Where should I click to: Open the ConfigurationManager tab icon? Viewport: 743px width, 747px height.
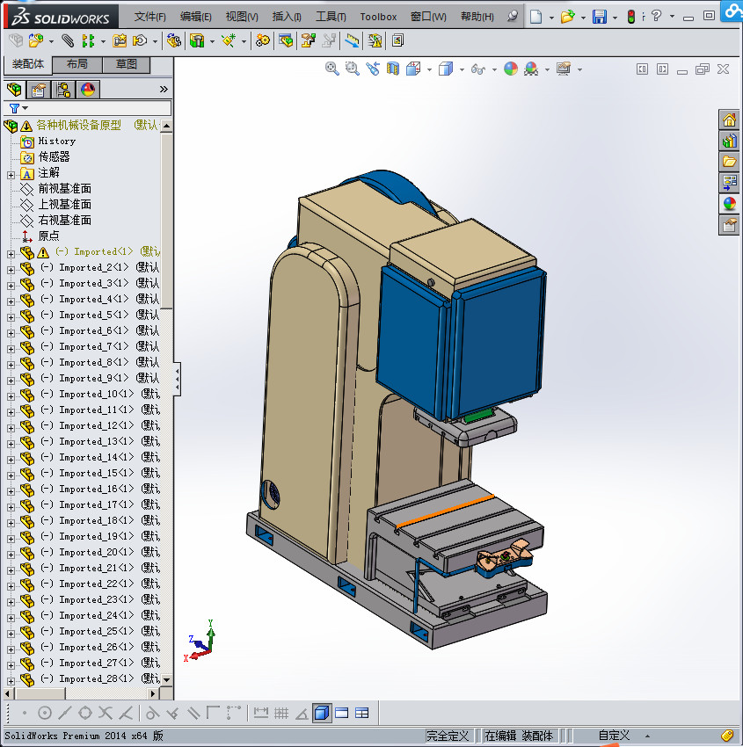[x=63, y=90]
